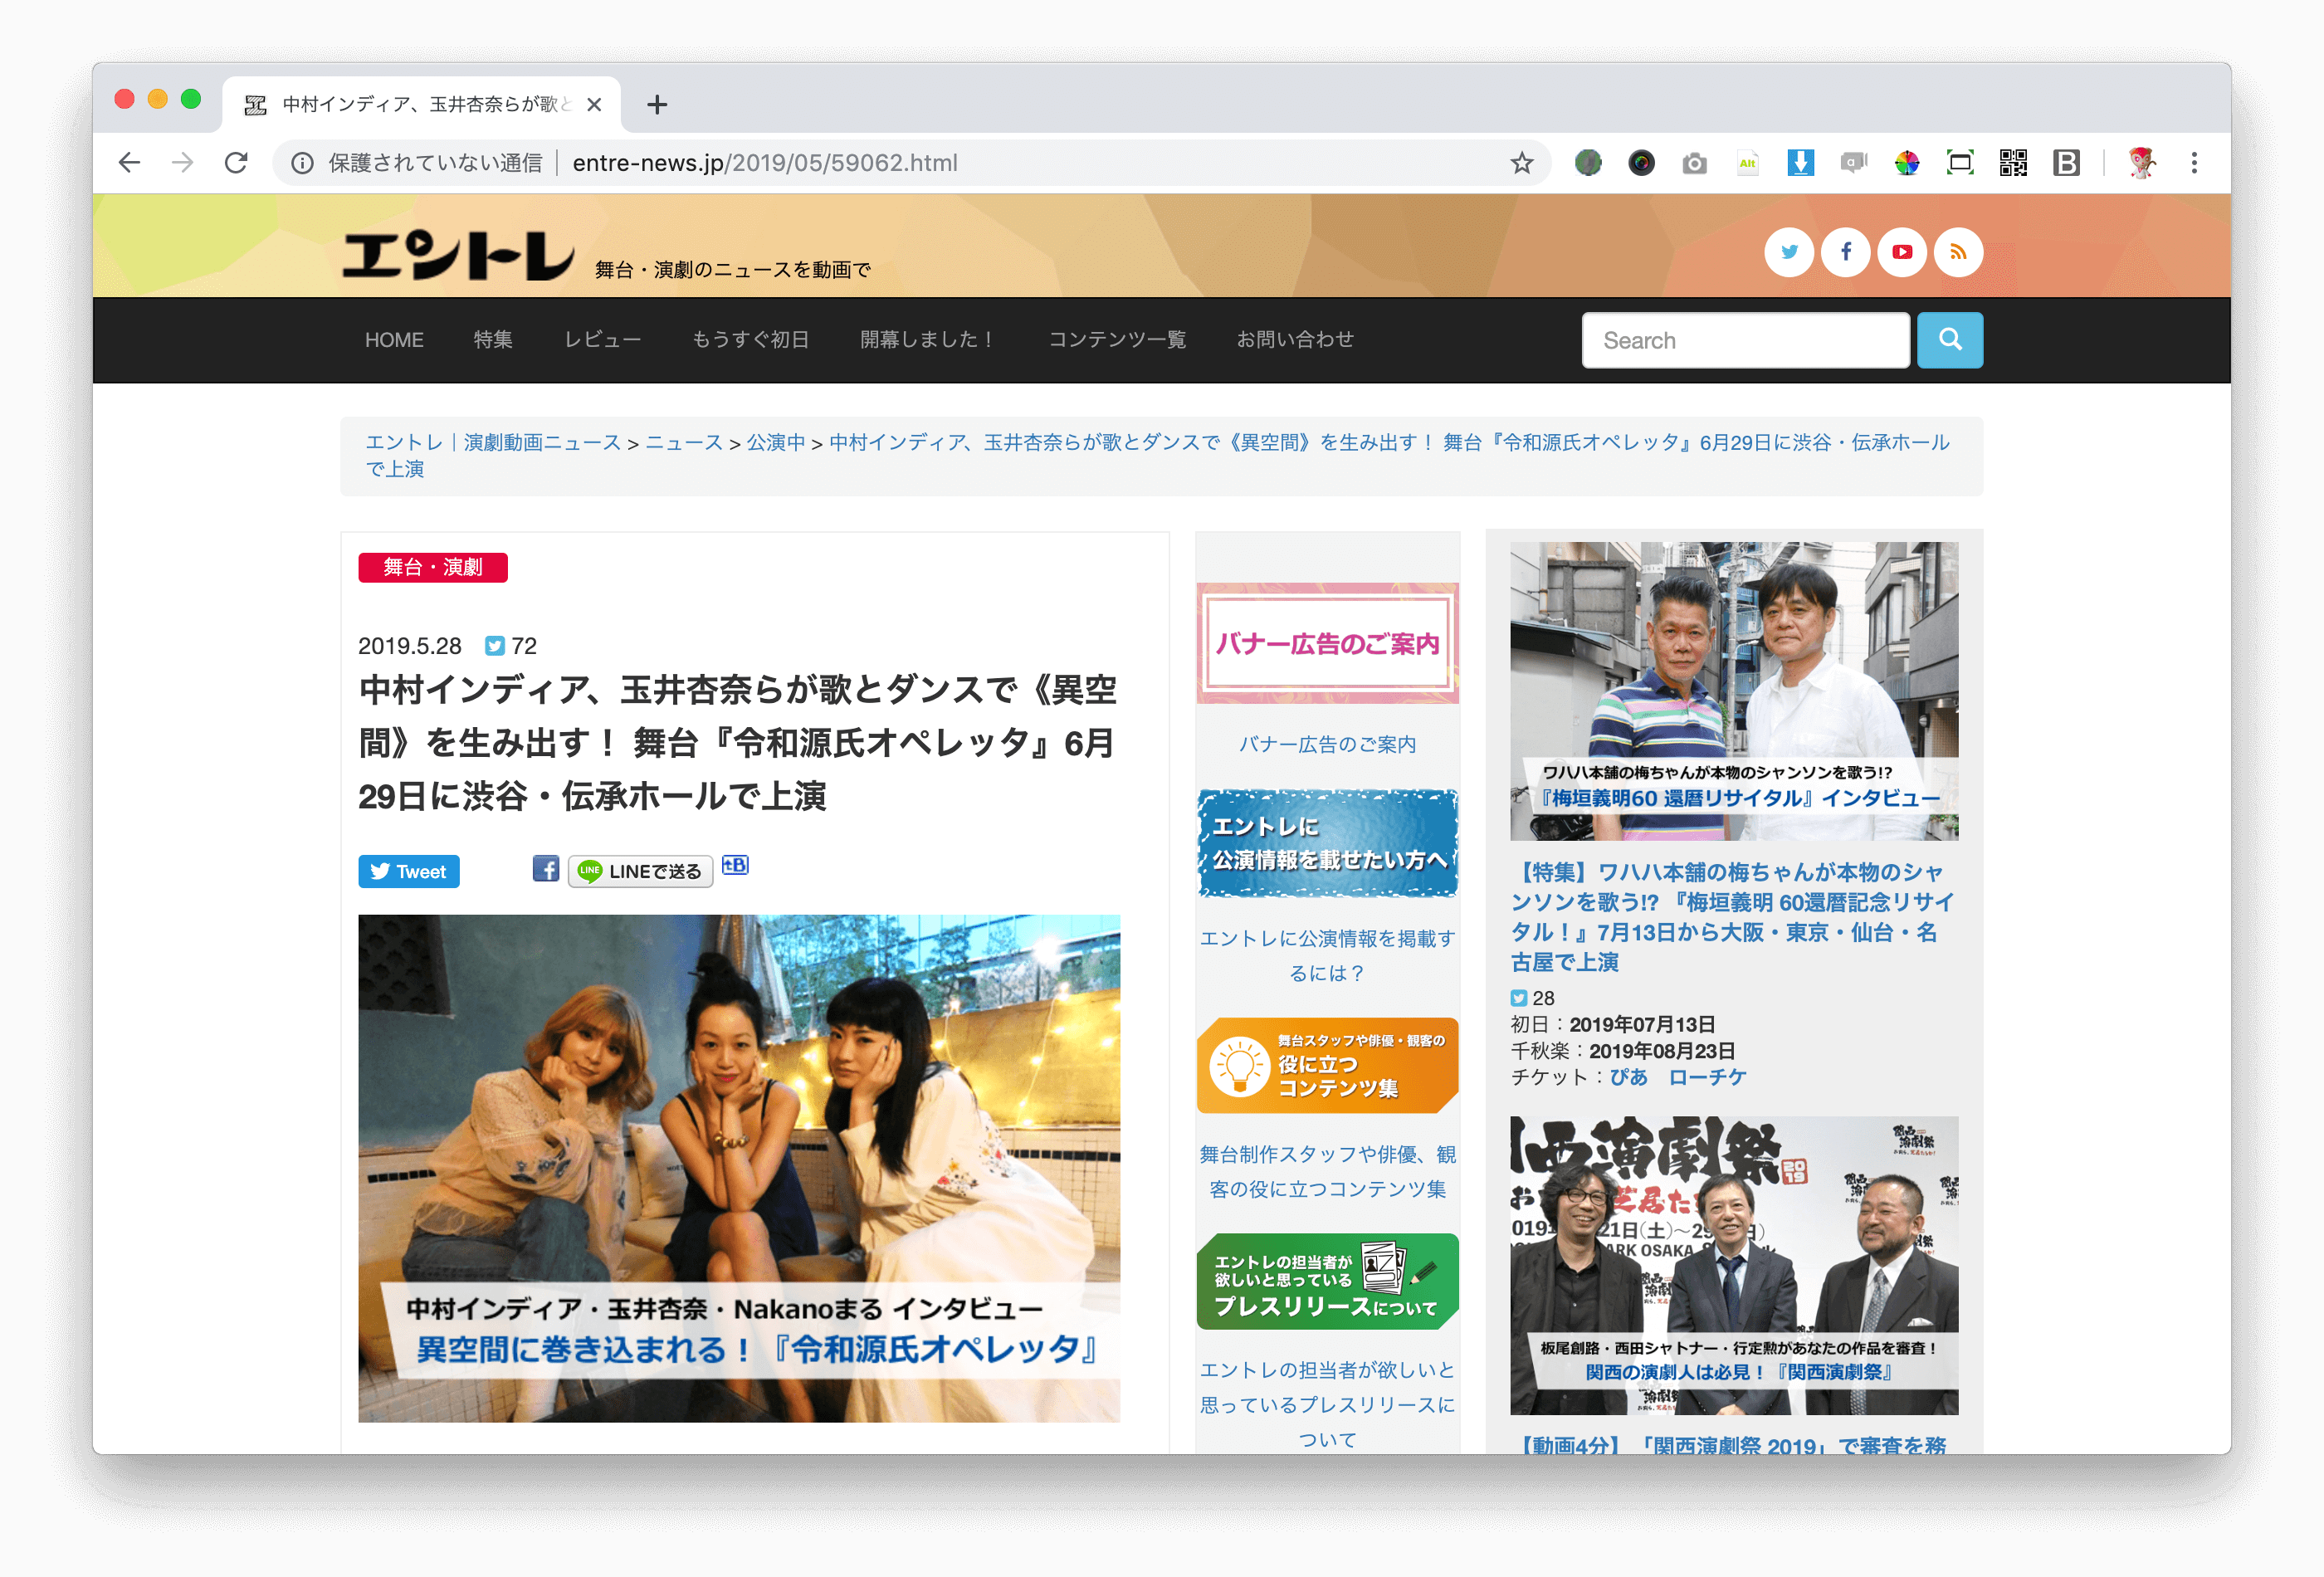Click the LINEで送る button
Viewport: 2324px width, 1577px height.
pos(640,871)
